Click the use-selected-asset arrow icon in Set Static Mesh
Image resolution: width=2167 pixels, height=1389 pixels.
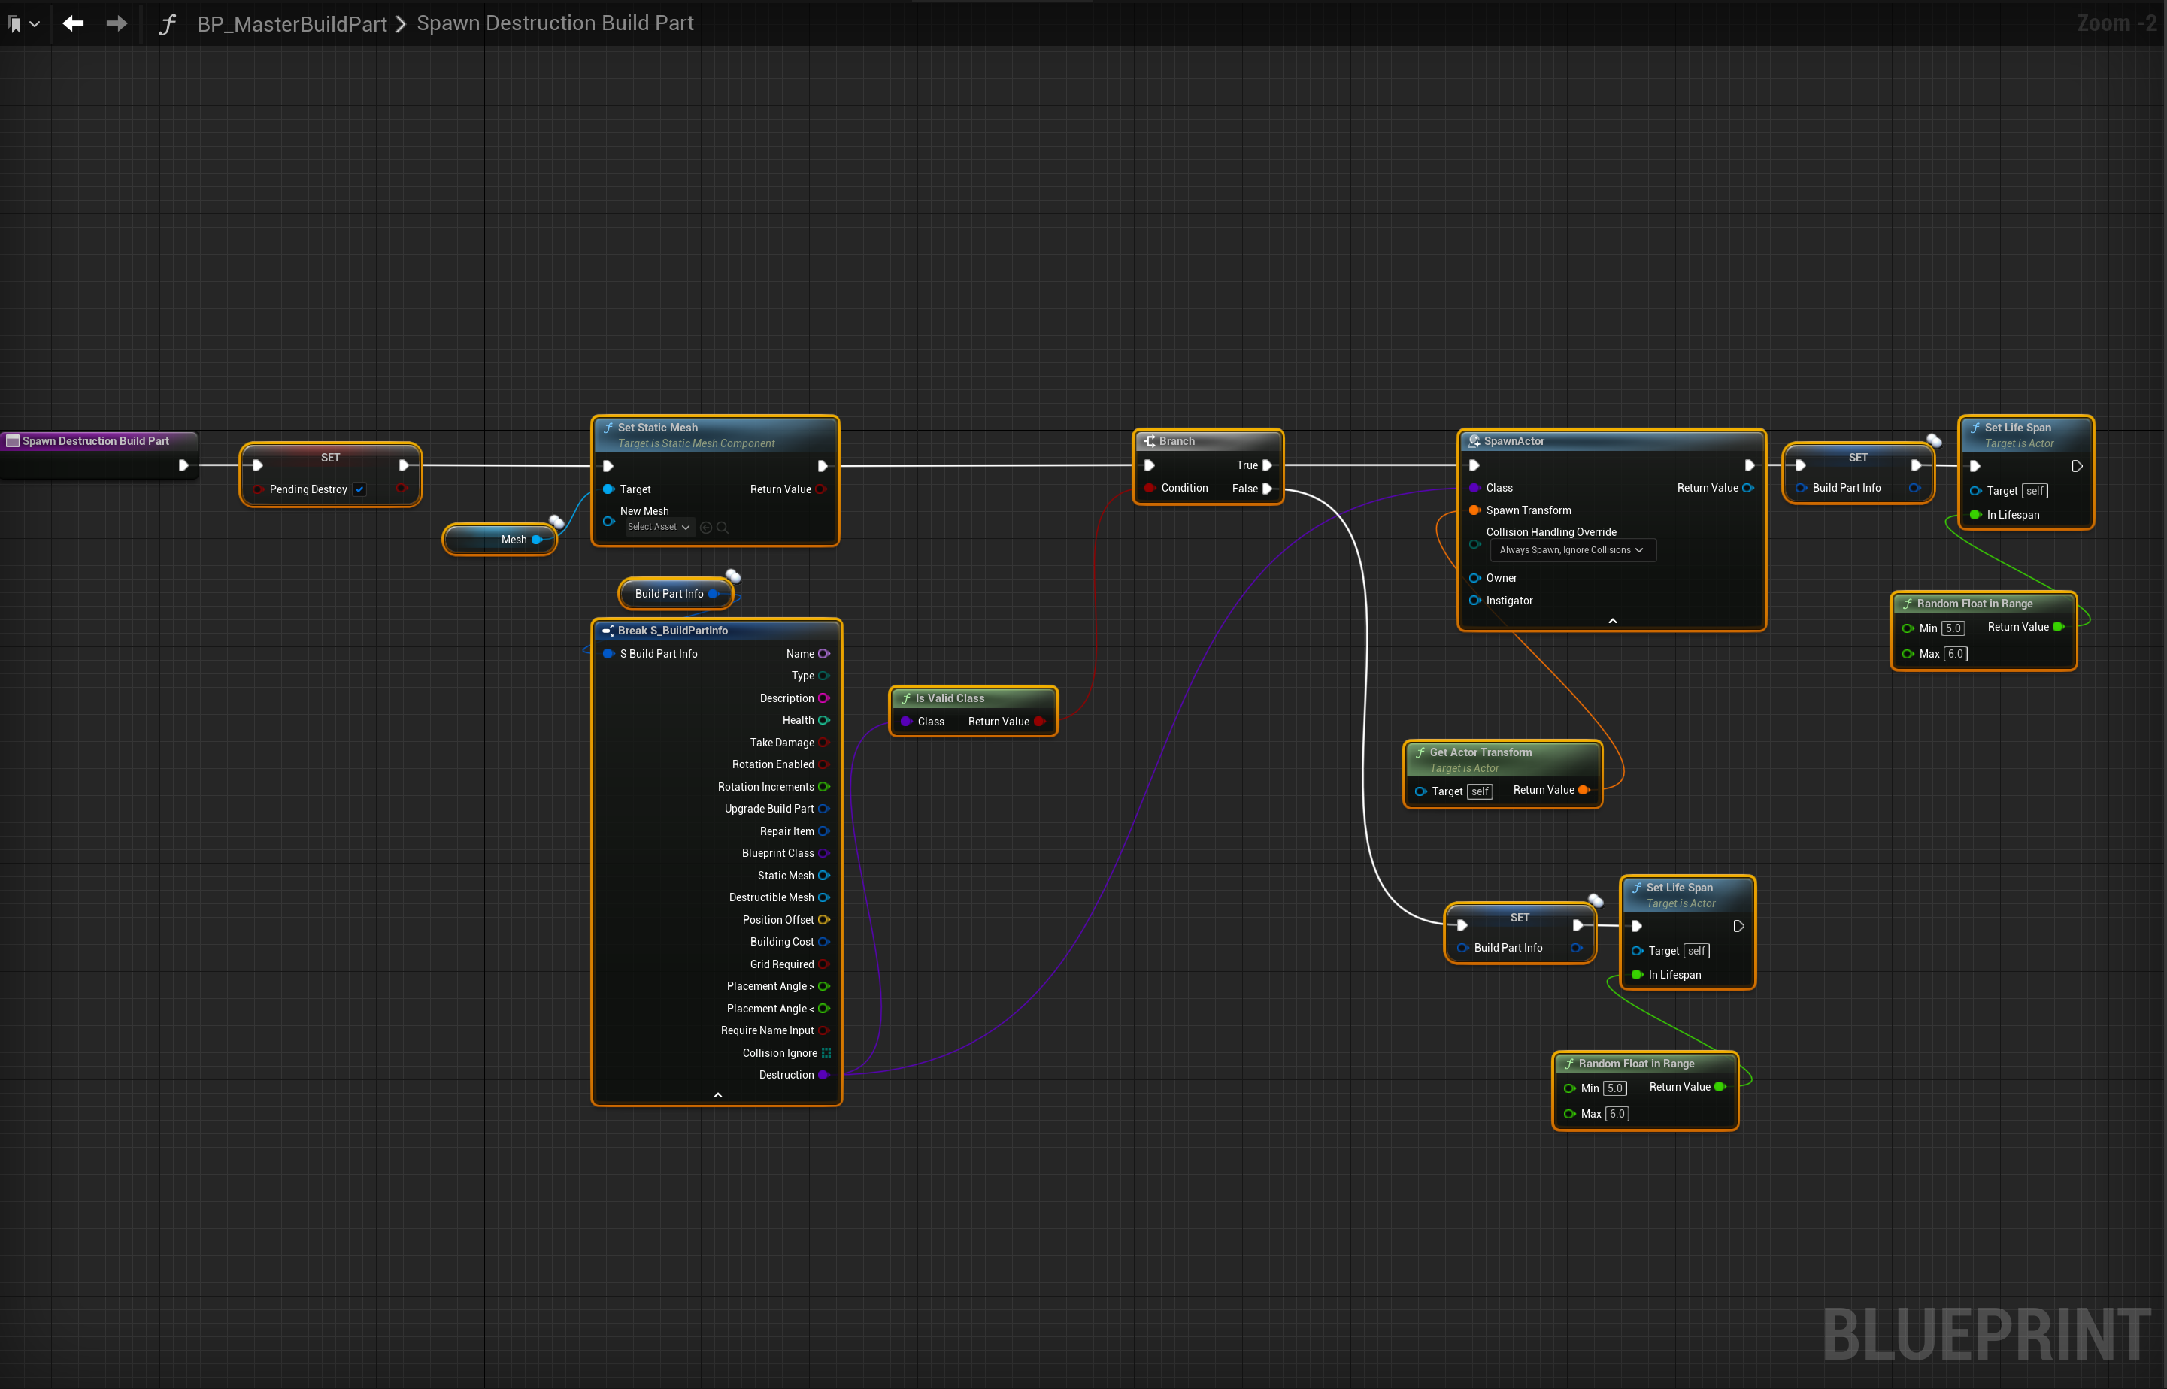[706, 528]
